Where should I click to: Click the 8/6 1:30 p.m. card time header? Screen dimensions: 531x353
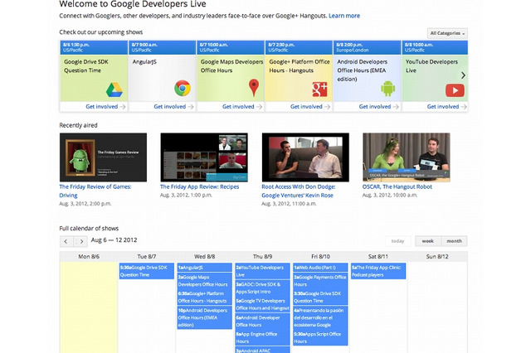[94, 47]
